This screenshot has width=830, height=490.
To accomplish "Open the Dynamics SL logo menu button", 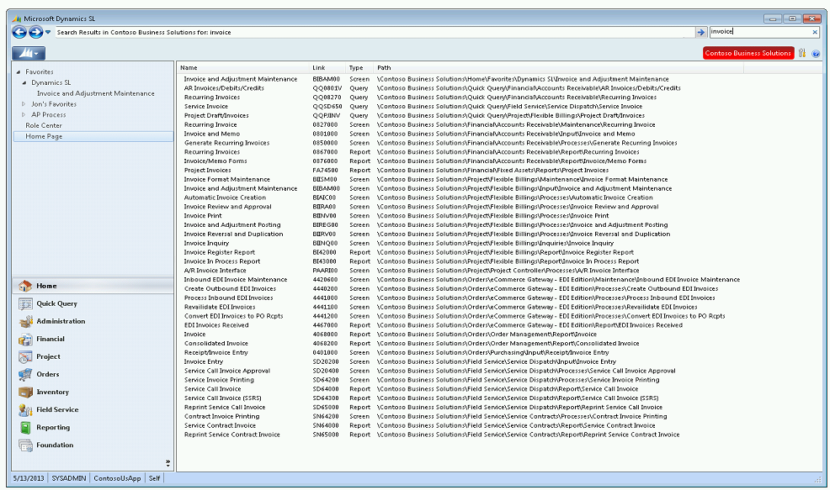I will (x=29, y=54).
